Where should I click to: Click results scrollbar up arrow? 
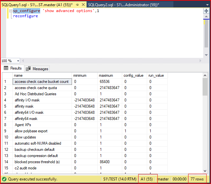tap(205, 75)
